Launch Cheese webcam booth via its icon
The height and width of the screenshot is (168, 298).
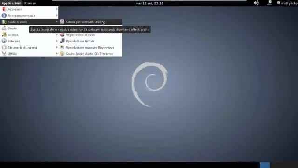62,22
